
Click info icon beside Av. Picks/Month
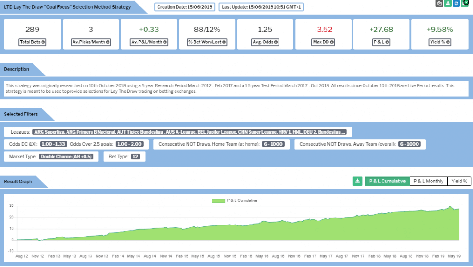coord(108,42)
